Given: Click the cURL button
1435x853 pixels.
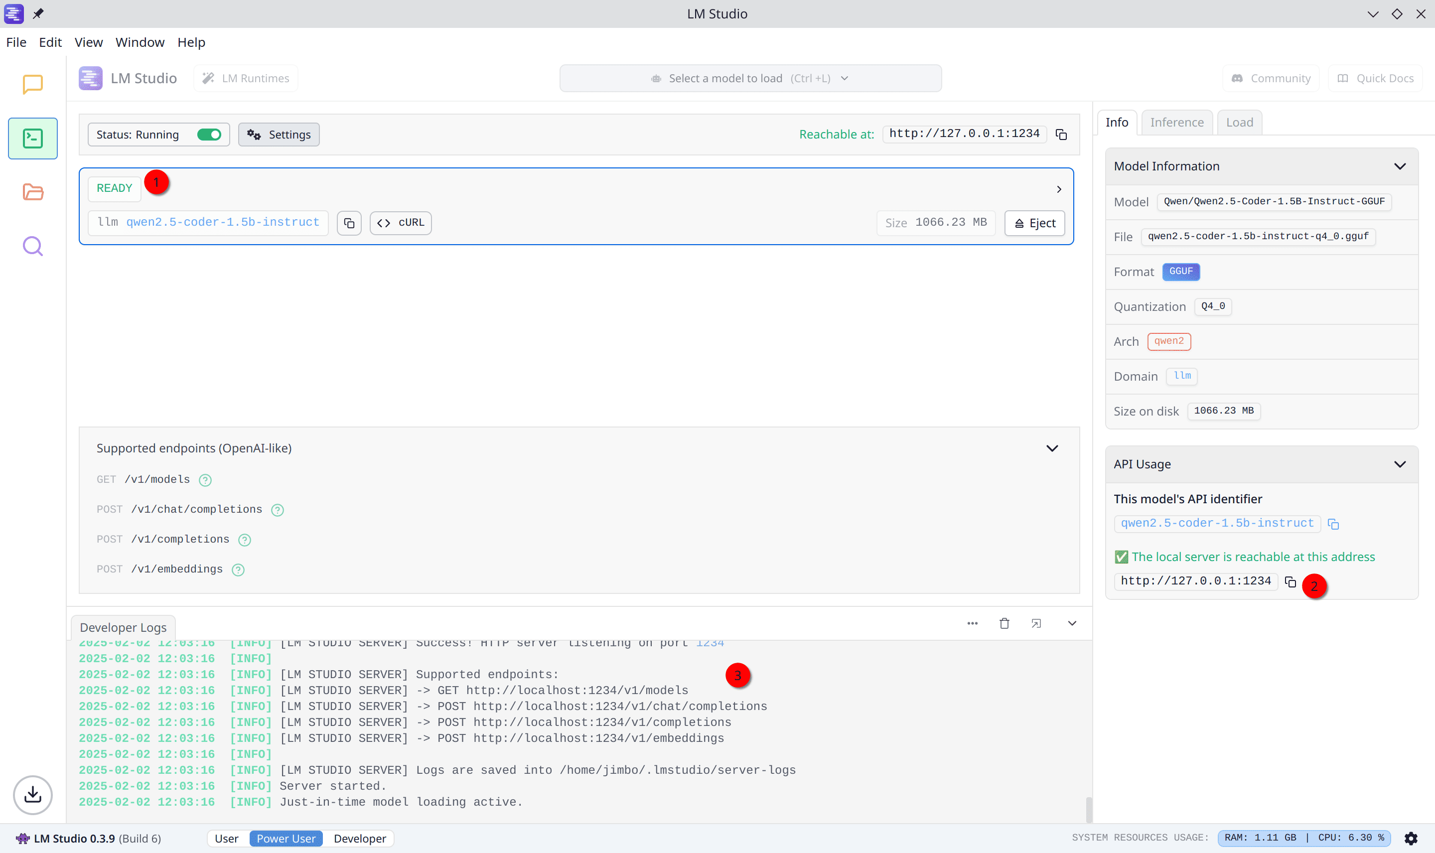Looking at the screenshot, I should 401,223.
